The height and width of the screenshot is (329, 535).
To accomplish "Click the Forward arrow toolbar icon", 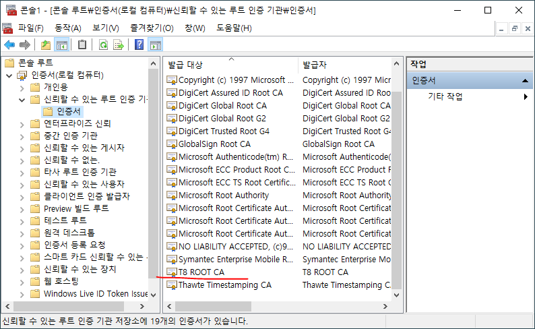I will click(x=25, y=44).
